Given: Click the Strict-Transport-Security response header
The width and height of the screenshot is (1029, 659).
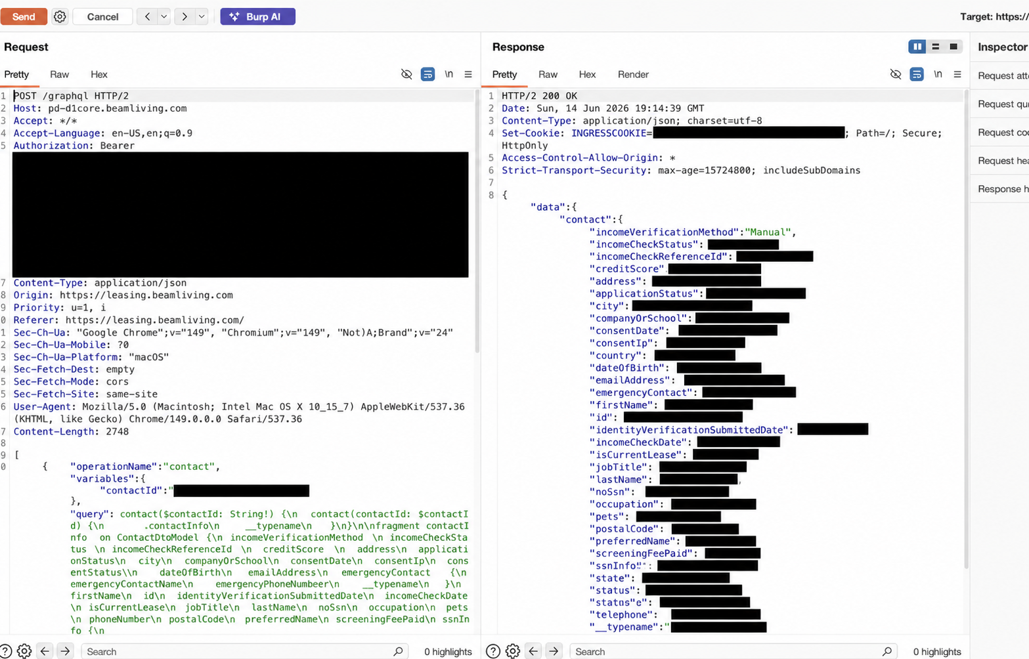Looking at the screenshot, I should click(x=681, y=171).
